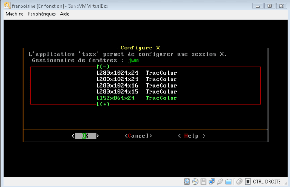The width and height of the screenshot is (290, 187).
Task: Choose the 1280x1024x16 TrueColor resolution
Action: coord(137,86)
